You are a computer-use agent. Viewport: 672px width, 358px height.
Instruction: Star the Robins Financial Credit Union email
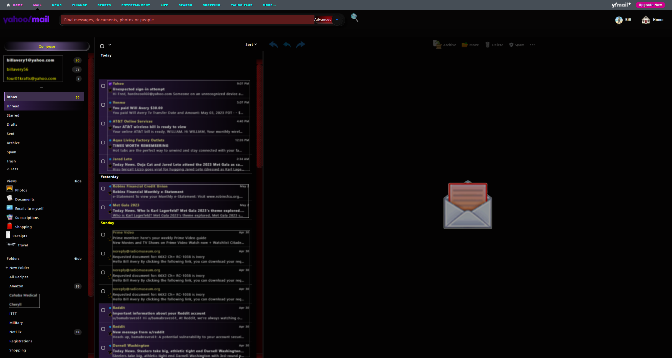coord(110,193)
